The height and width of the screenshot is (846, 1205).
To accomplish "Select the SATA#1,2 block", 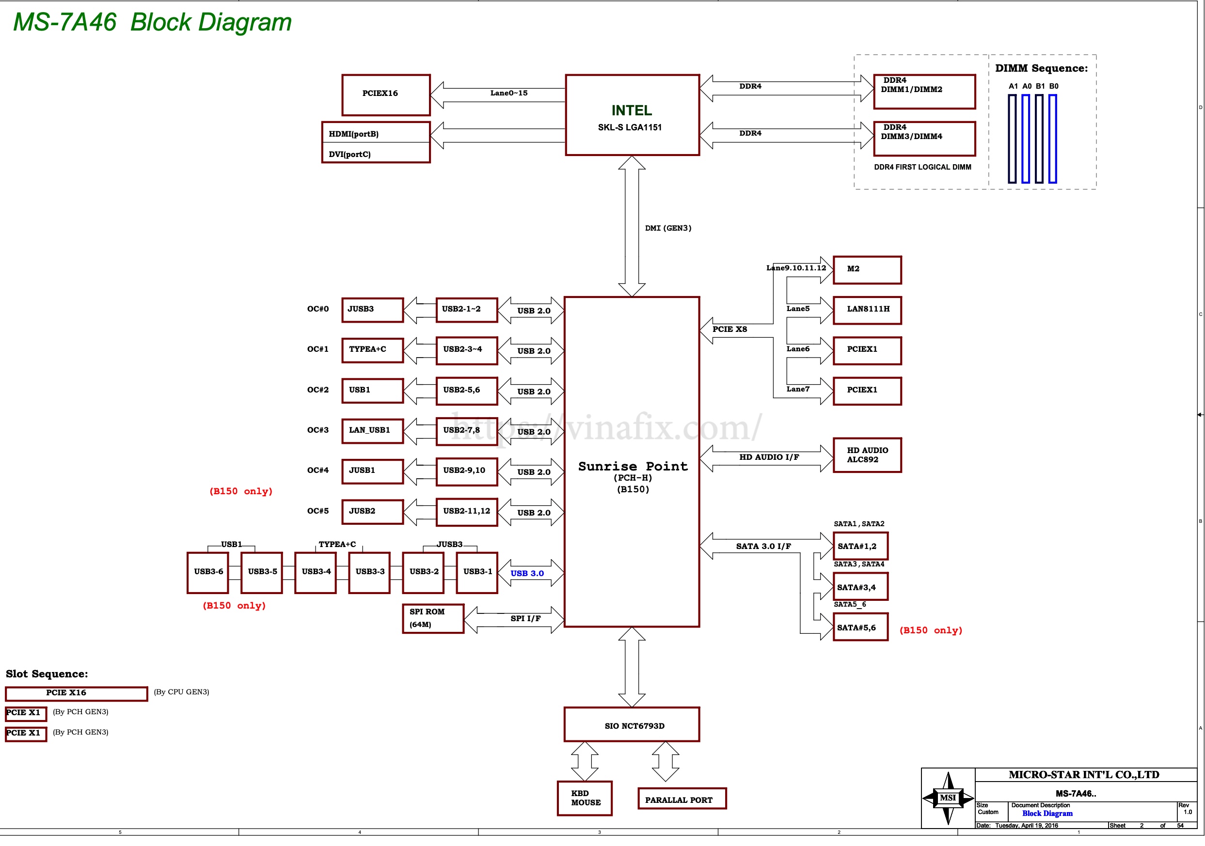I will tap(860, 547).
